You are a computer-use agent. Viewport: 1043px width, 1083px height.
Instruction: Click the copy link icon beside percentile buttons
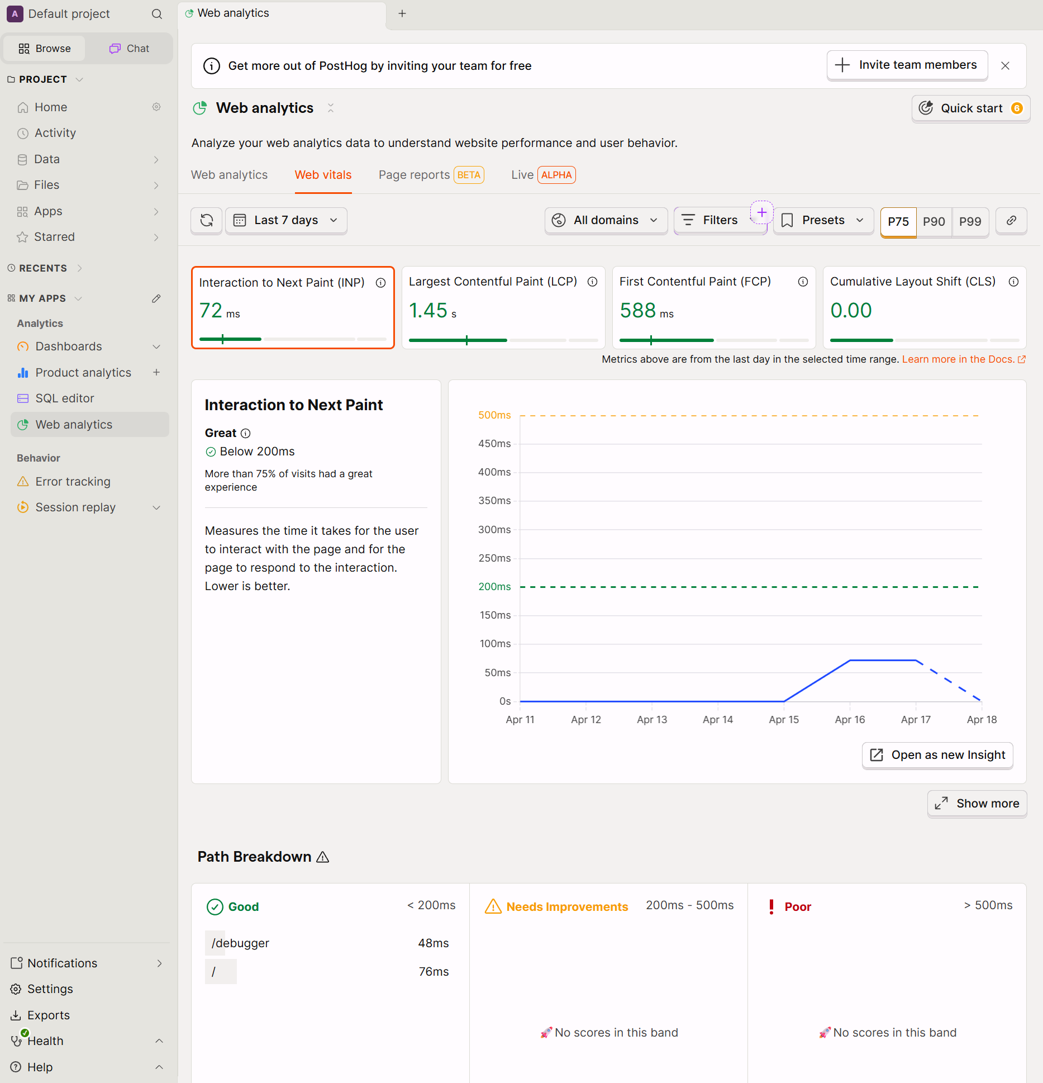click(x=1011, y=221)
